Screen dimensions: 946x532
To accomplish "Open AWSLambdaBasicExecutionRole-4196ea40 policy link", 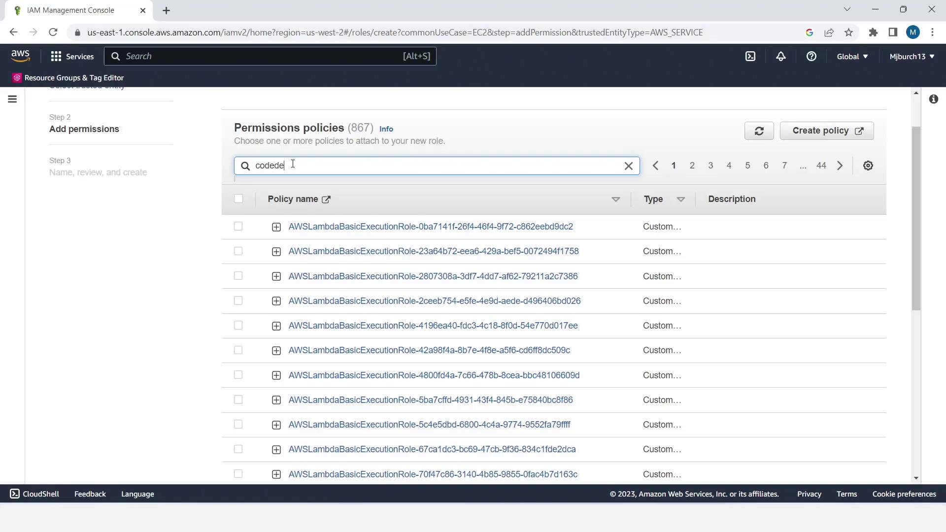I will [x=433, y=326].
